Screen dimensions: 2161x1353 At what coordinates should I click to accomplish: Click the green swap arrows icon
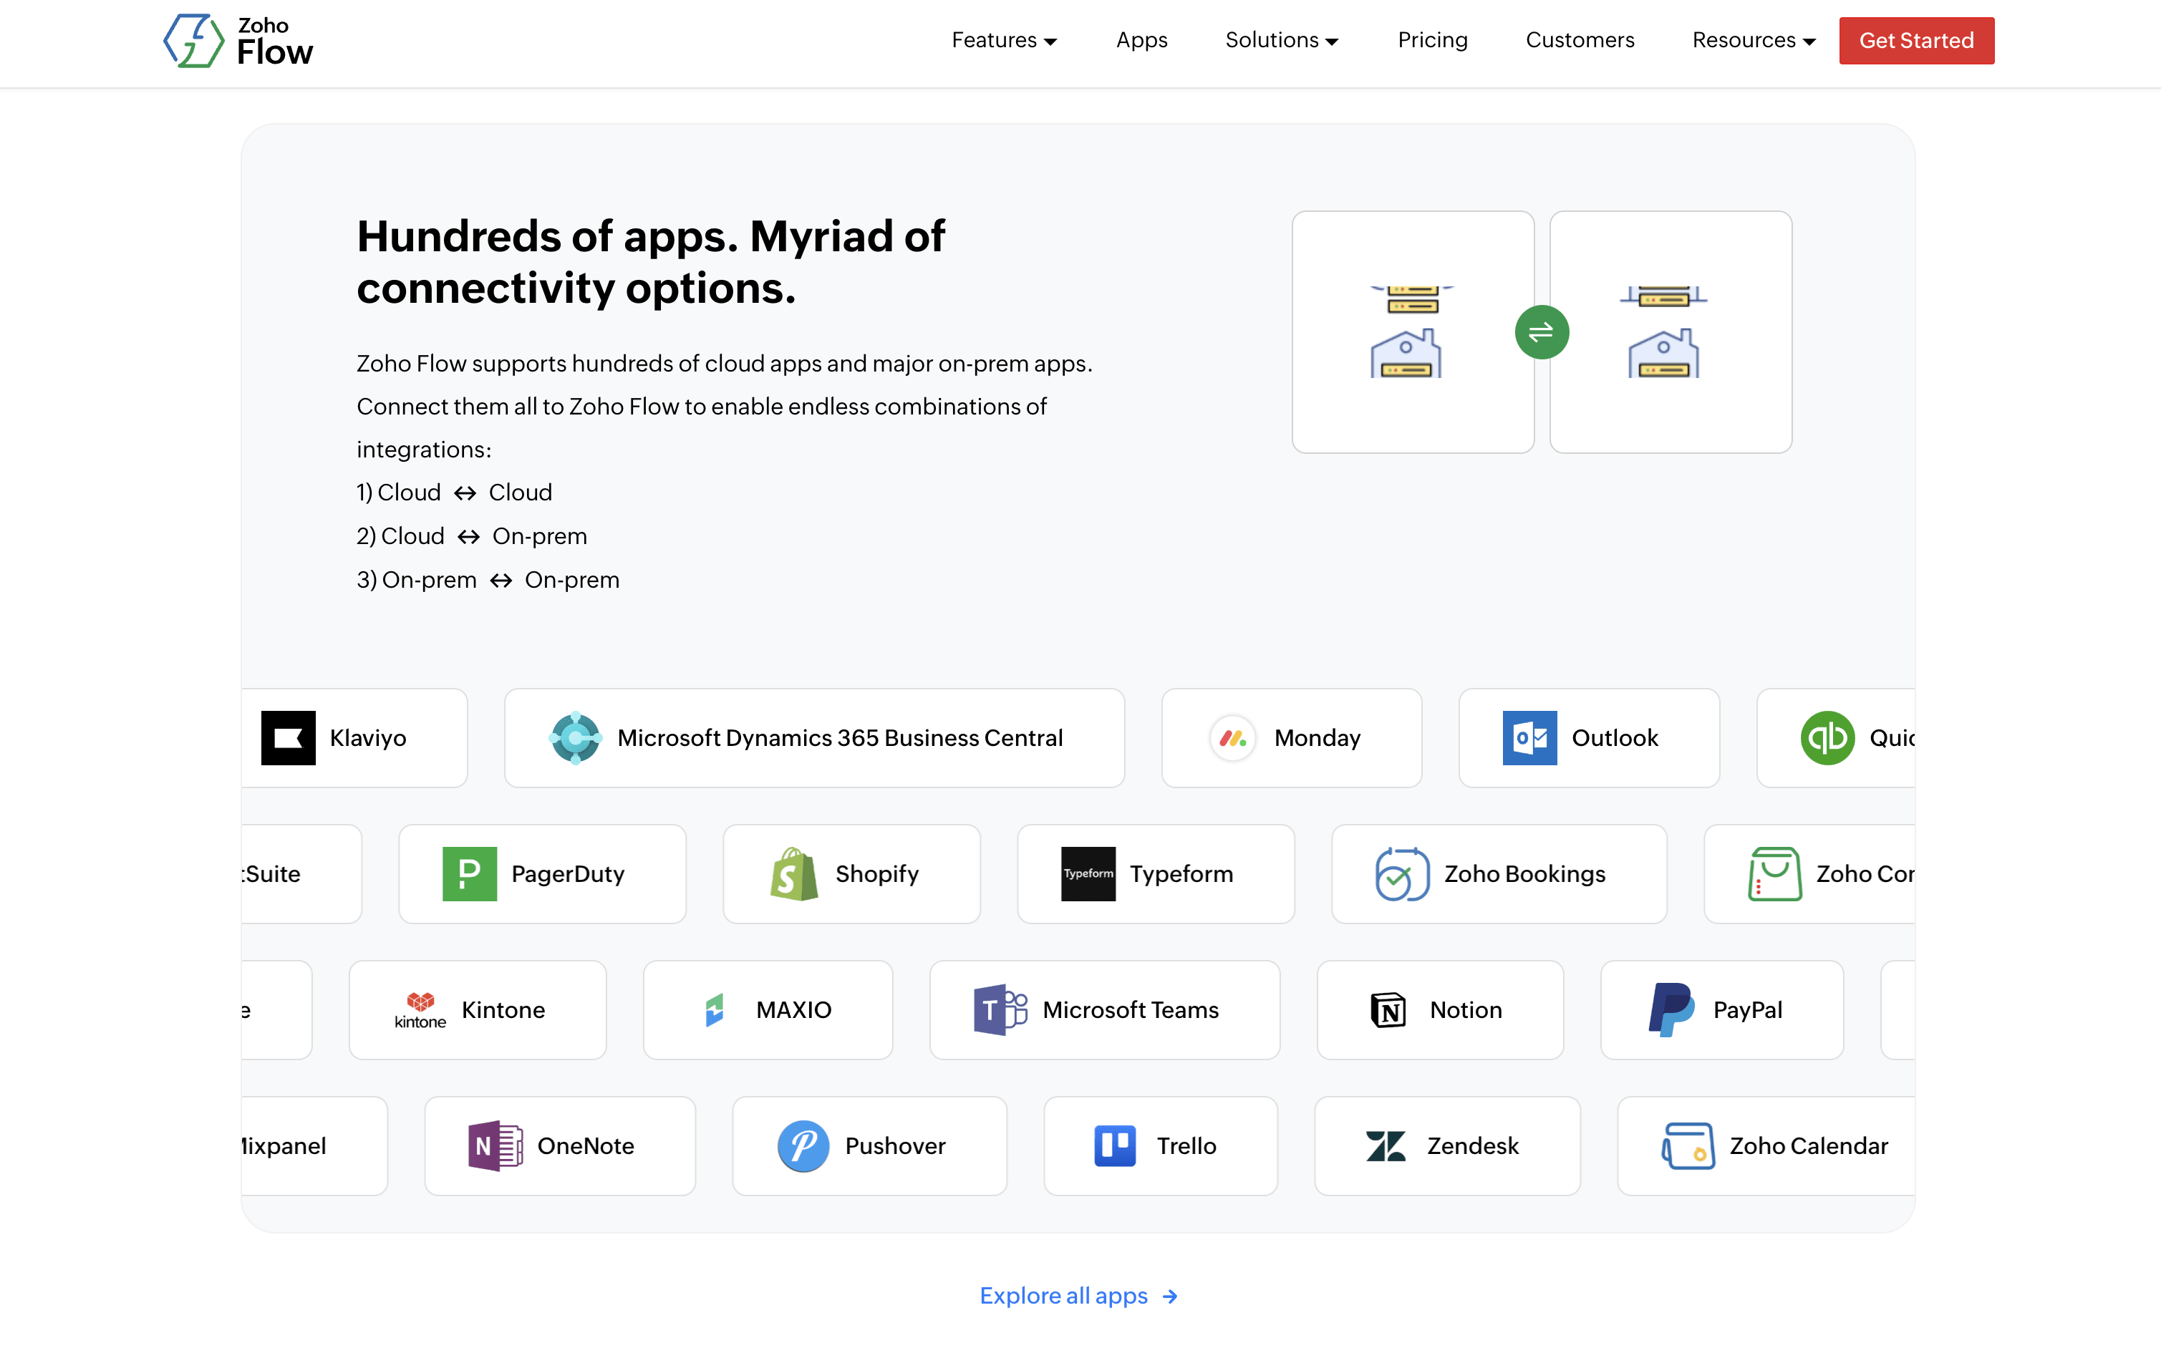pyautogui.click(x=1541, y=332)
